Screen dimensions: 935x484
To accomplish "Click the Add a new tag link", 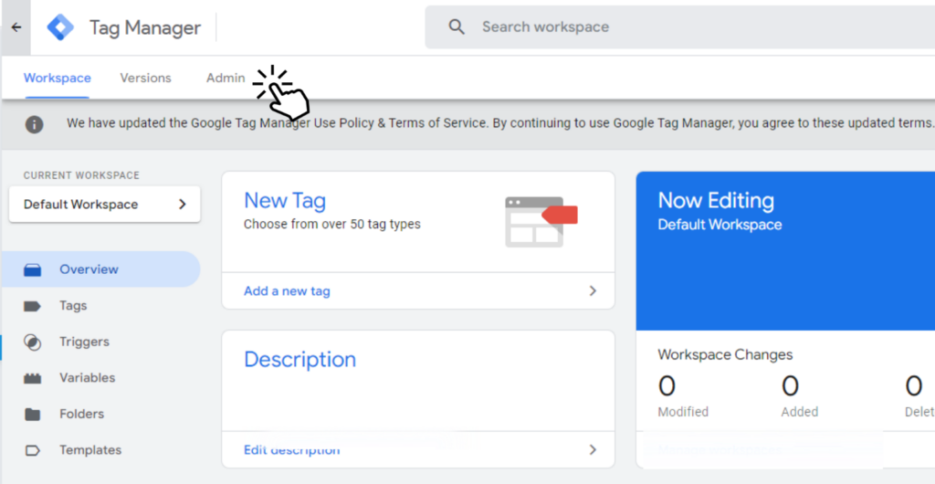I will click(x=287, y=291).
